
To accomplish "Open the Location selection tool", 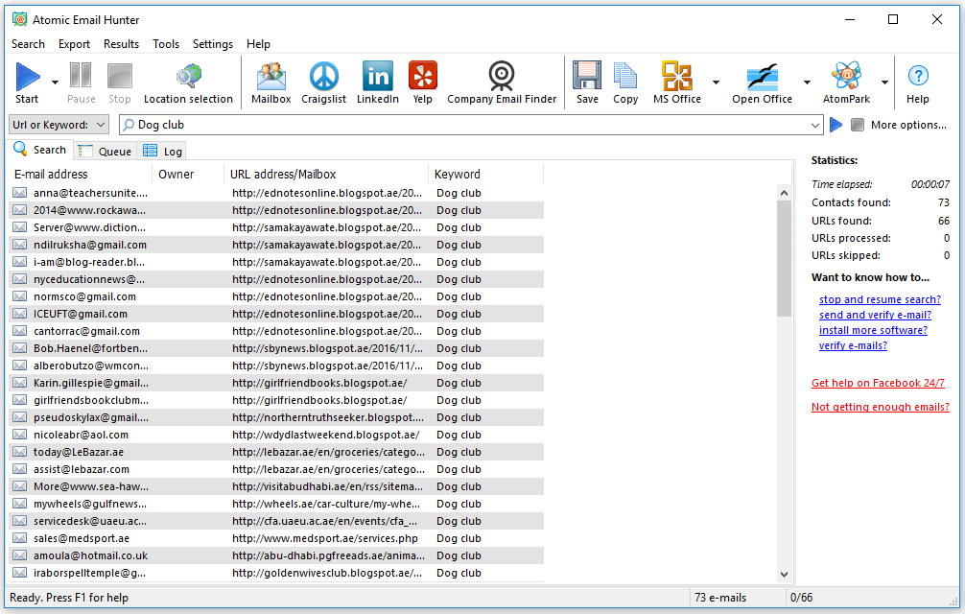I will [x=188, y=82].
